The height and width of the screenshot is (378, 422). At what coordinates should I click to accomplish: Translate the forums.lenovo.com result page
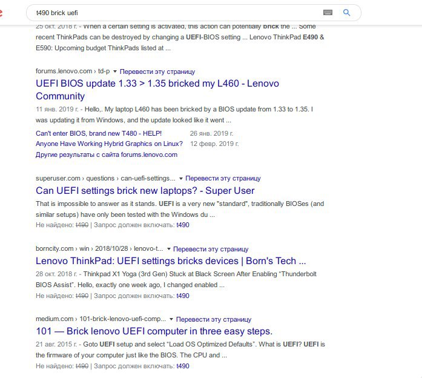pyautogui.click(x=157, y=71)
